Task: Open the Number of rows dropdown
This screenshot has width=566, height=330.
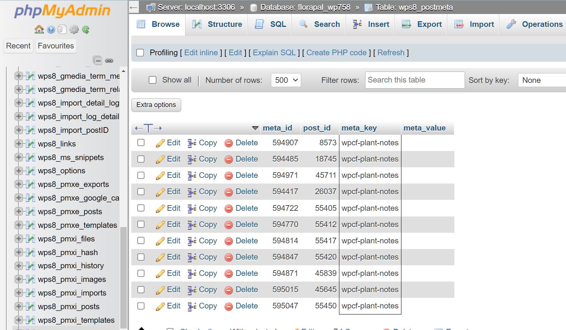Action: click(286, 80)
